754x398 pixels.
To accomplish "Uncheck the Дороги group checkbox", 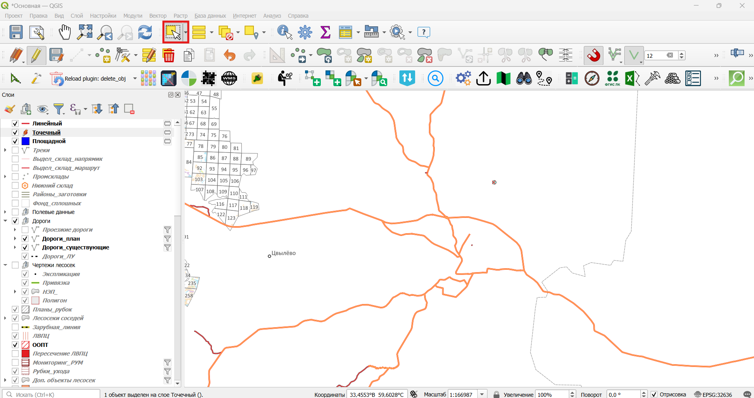I will click(15, 221).
